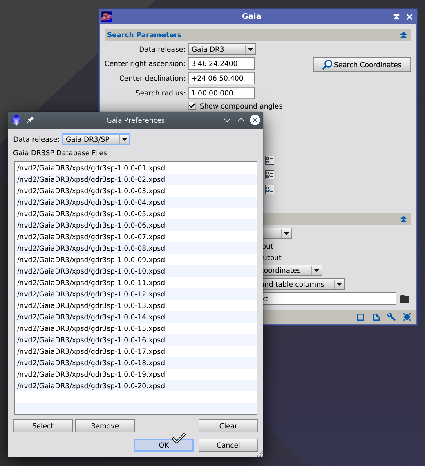425x466 pixels.
Task: Click the Select button to add database files
Action: tap(43, 426)
